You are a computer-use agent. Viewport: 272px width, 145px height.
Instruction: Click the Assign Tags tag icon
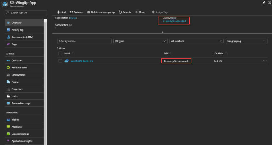[x=153, y=12]
